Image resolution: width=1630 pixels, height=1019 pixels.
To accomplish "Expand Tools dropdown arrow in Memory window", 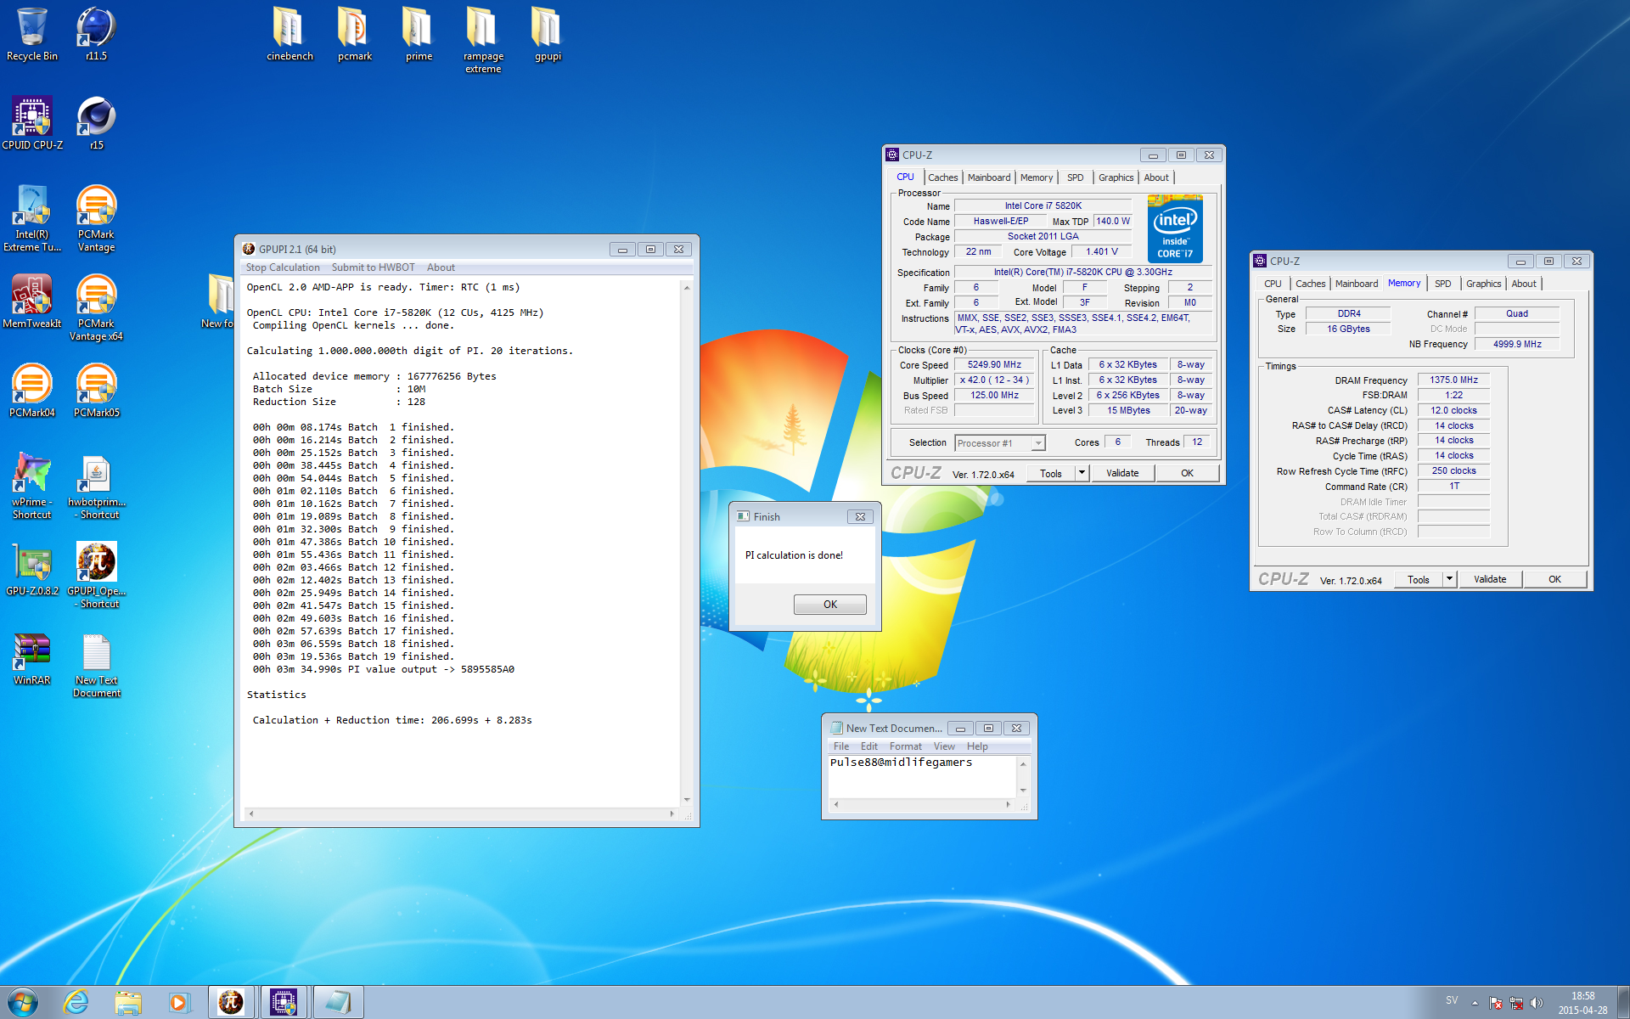I will point(1449,579).
